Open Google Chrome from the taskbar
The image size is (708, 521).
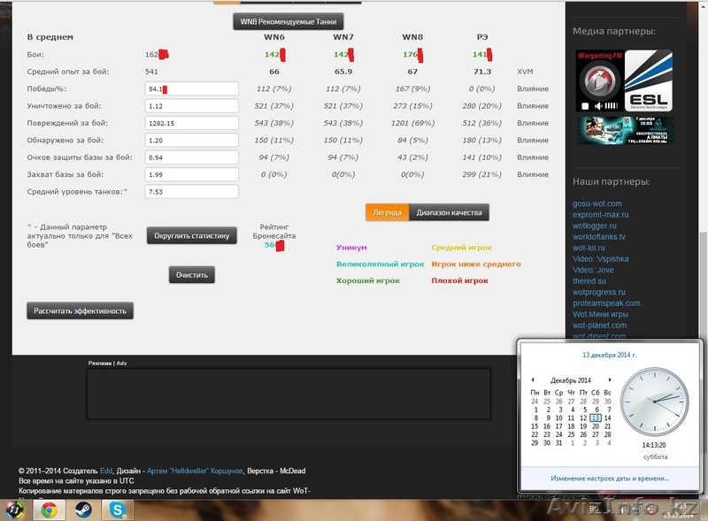tap(50, 510)
